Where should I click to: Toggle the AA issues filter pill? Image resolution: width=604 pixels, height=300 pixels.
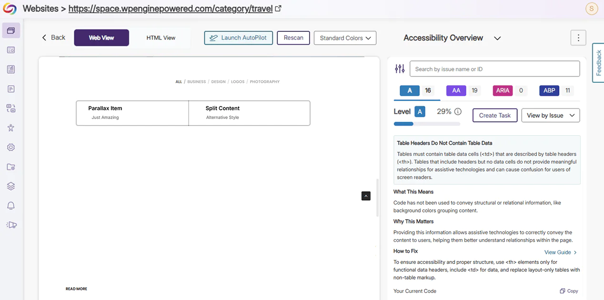coord(457,90)
